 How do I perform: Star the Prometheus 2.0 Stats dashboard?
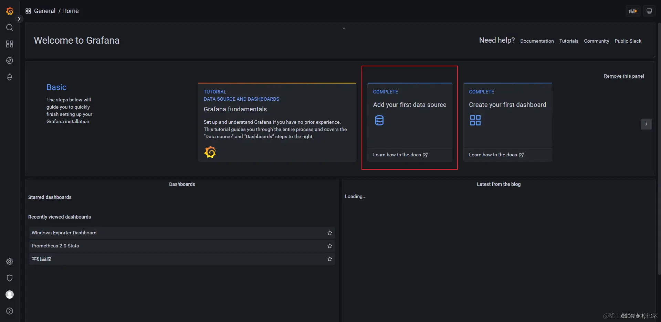pyautogui.click(x=330, y=246)
